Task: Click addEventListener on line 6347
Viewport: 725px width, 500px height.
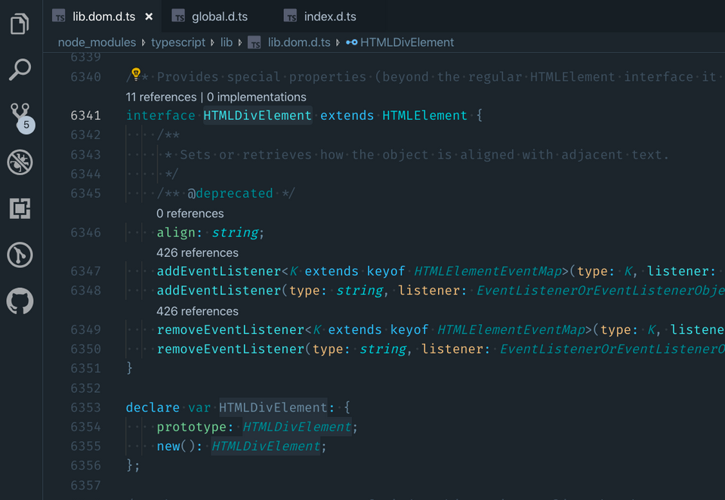Action: pyautogui.click(x=219, y=271)
